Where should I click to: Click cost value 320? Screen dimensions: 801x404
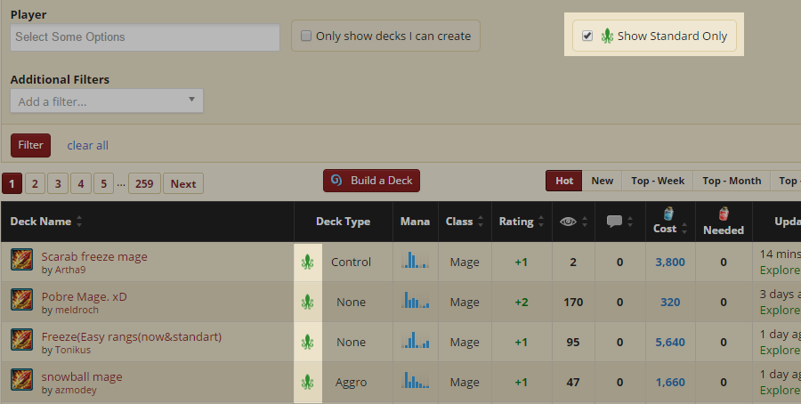tap(669, 302)
